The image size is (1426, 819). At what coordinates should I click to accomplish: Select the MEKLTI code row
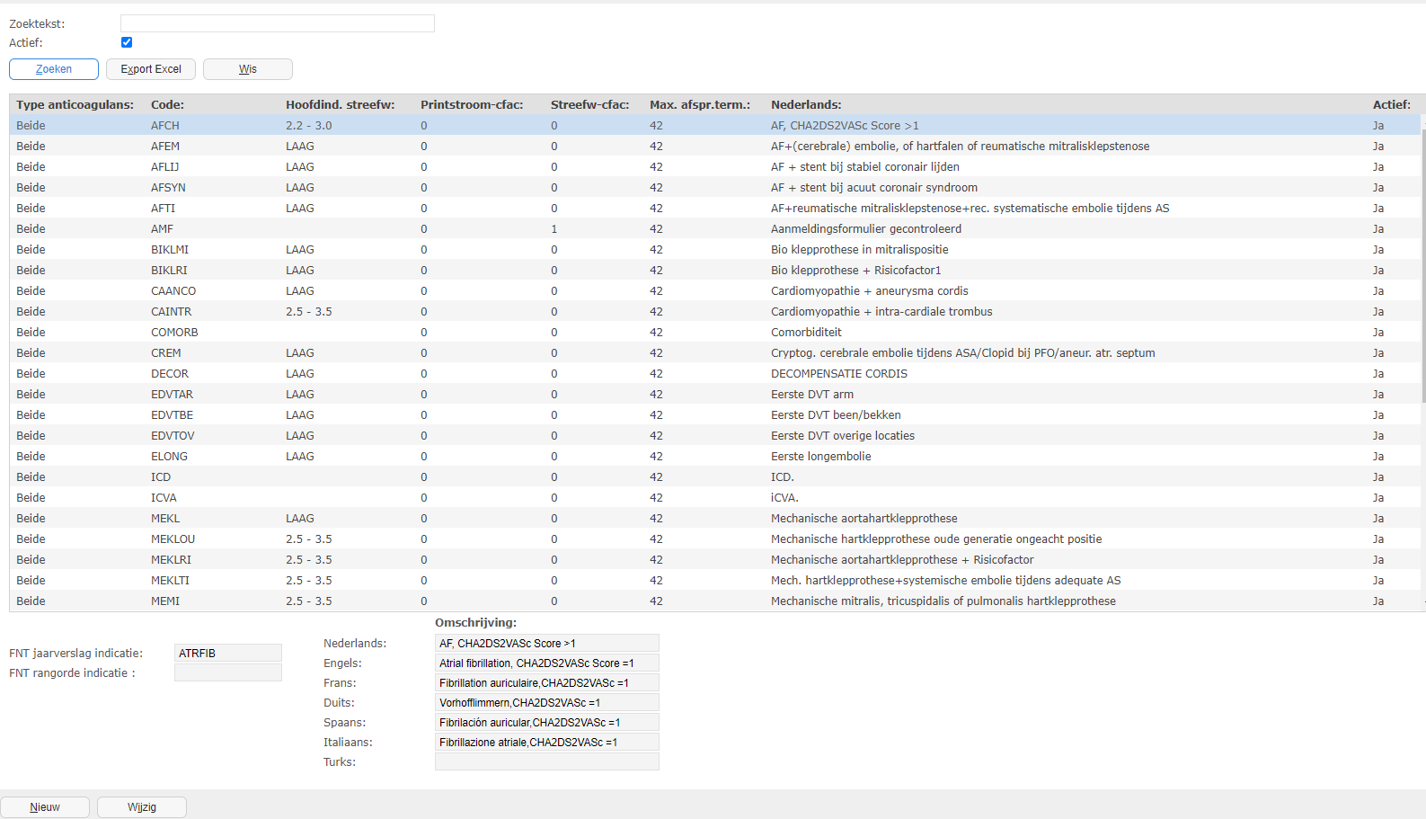click(x=715, y=581)
